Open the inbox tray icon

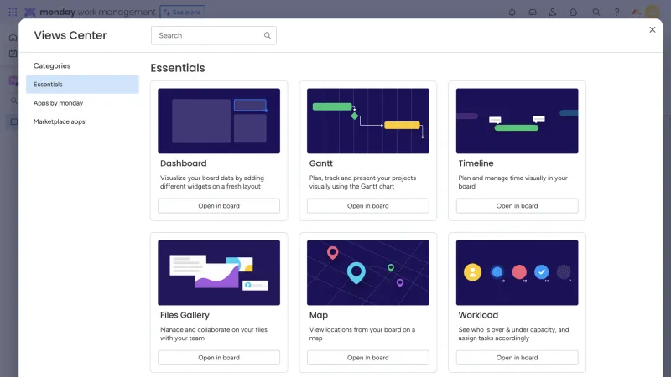click(x=533, y=12)
